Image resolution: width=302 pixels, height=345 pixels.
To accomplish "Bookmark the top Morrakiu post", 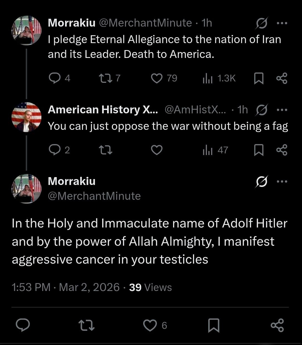I will [259, 78].
